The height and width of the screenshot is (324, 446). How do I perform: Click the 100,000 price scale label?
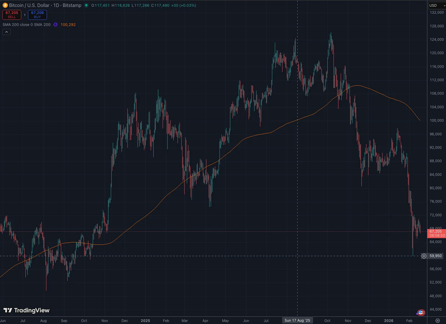[x=436, y=121]
